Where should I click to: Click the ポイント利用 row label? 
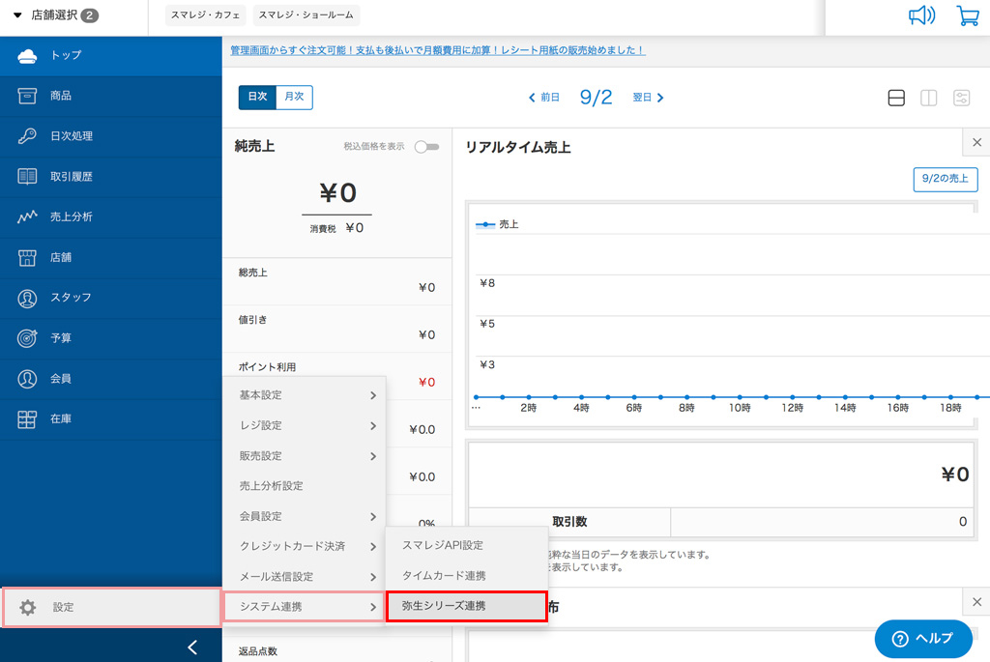(x=267, y=367)
